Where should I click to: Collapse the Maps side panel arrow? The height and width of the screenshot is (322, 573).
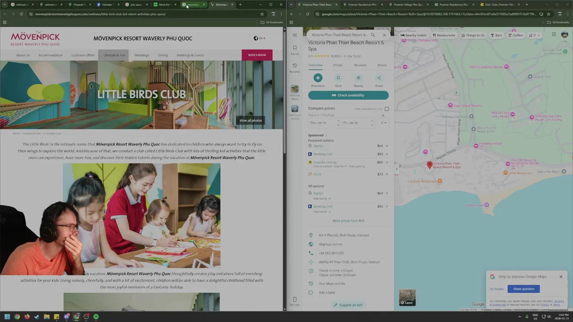pos(396,169)
